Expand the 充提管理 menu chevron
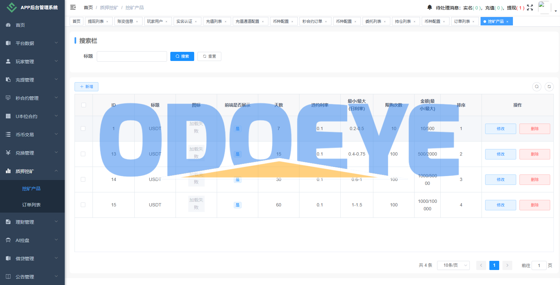Viewport: 560px width, 285px height. 56,79
